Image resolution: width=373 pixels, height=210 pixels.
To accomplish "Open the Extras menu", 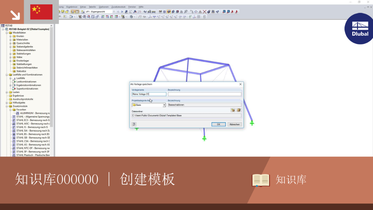I will pos(83,7).
